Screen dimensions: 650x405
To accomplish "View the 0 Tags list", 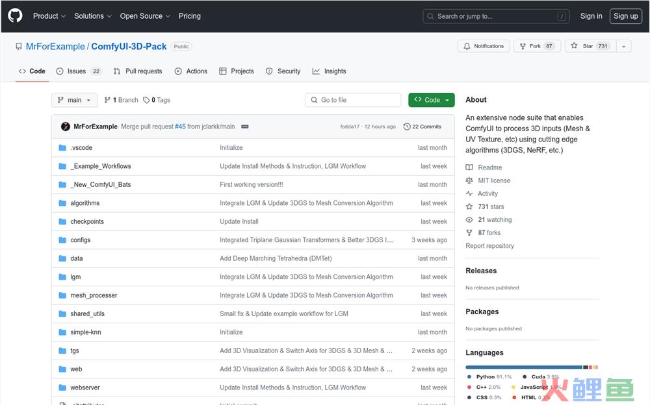I will pos(157,100).
